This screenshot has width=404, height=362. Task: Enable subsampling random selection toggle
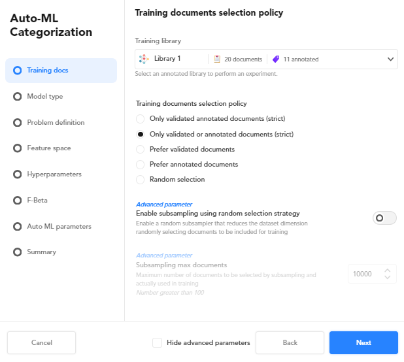pos(384,218)
